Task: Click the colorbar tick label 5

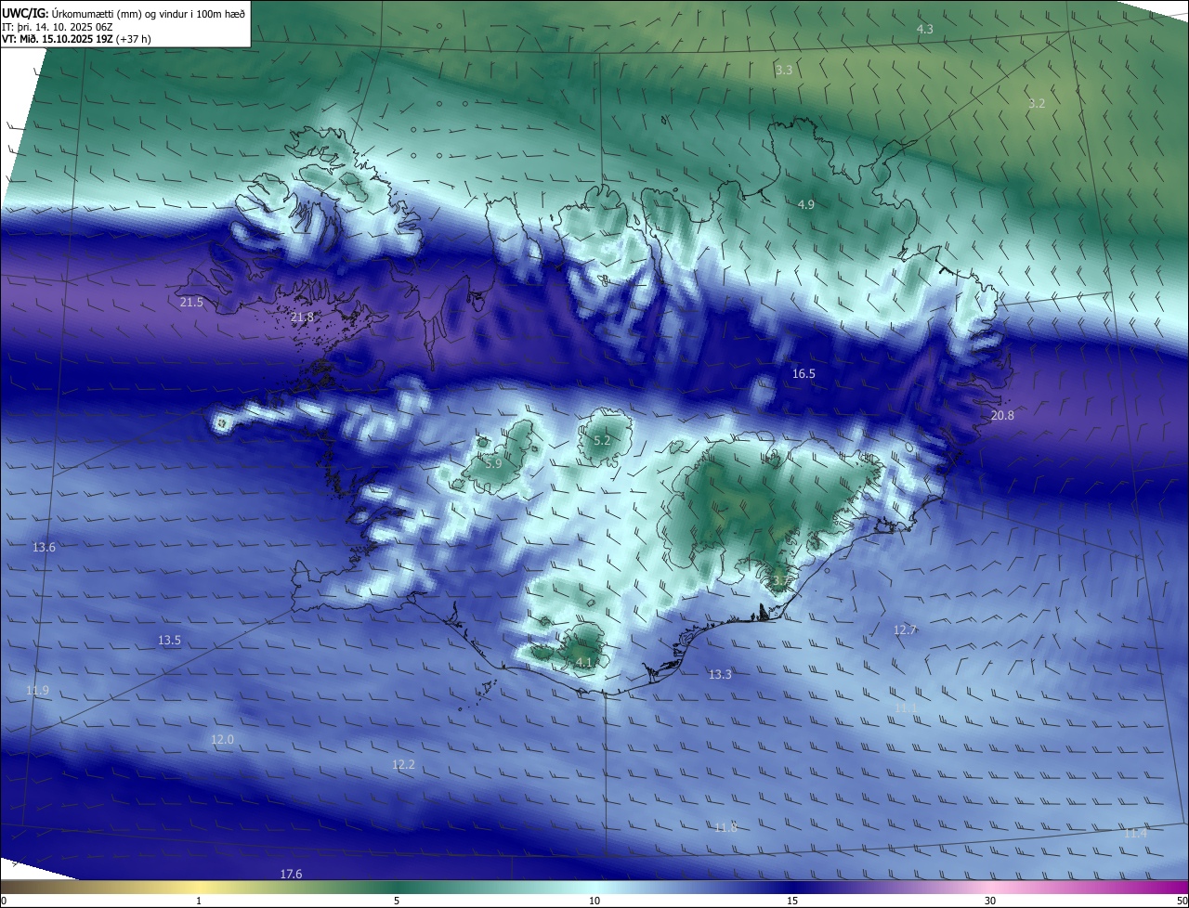Action: click(x=397, y=901)
